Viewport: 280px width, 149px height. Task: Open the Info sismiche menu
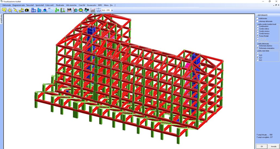point(71,5)
